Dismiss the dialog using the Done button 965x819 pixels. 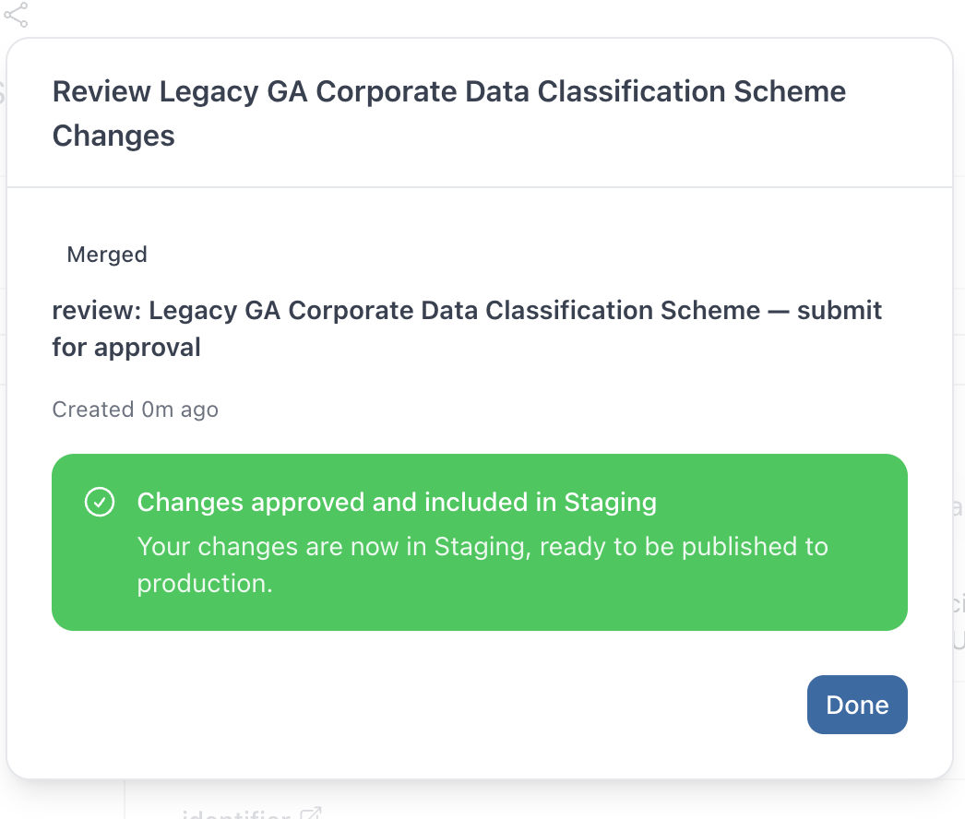857,705
